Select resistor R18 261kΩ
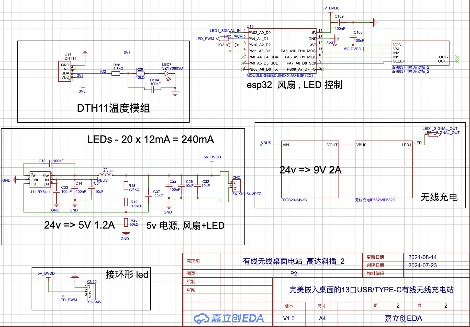 coord(126,186)
